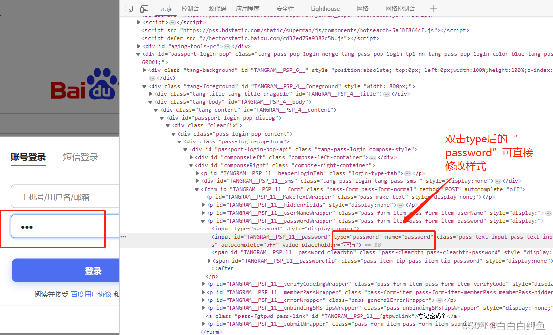Click the Baidu logo on the page
This screenshot has width=553, height=335.
85,85
